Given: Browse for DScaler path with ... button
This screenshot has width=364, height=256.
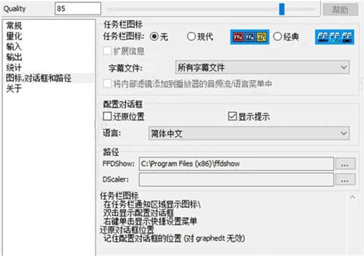Looking at the screenshot, I should coord(345,179).
